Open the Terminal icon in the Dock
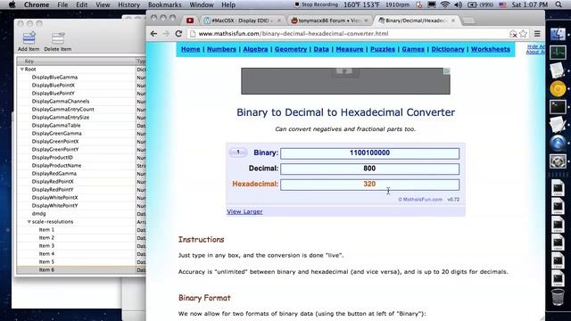This screenshot has height=321, width=571. [x=558, y=107]
